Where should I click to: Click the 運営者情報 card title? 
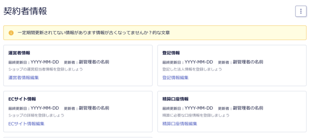coord(19,53)
